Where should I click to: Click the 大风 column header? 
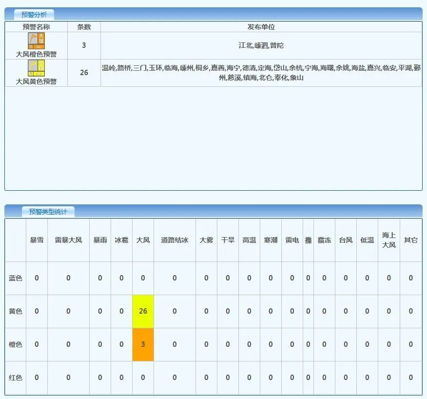tap(142, 239)
